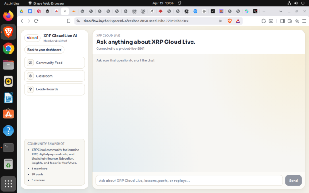
Task: Click 'Connected to xrp-cloud-live-2801' text
Action: pos(120,48)
